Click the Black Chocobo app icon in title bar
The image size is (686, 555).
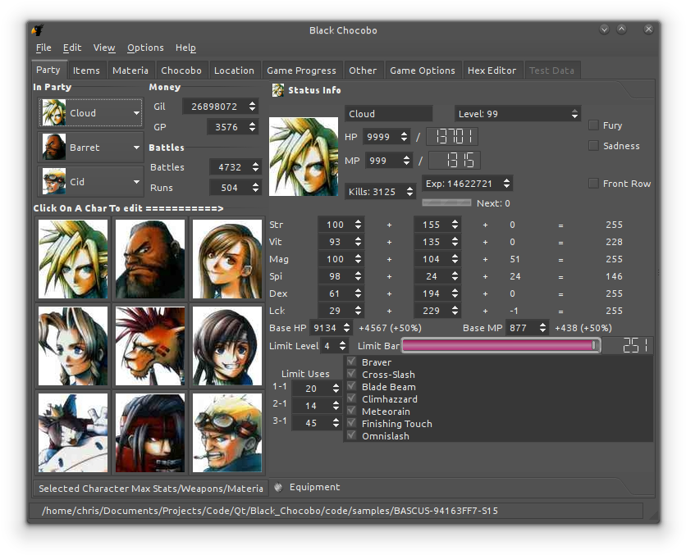pos(38,30)
